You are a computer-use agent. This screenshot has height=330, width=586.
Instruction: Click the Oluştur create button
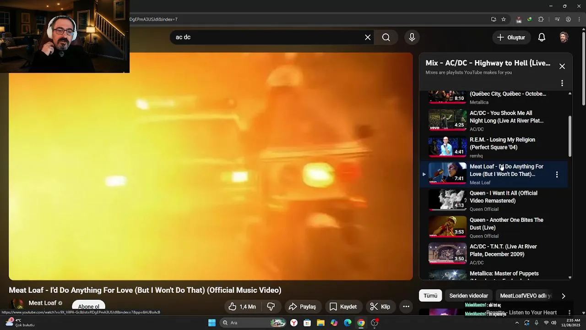[x=511, y=38]
